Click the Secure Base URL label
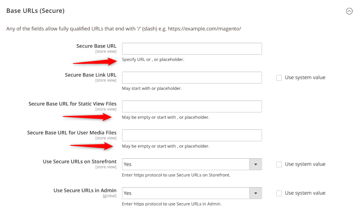This screenshot has height=206, width=358. (96, 46)
